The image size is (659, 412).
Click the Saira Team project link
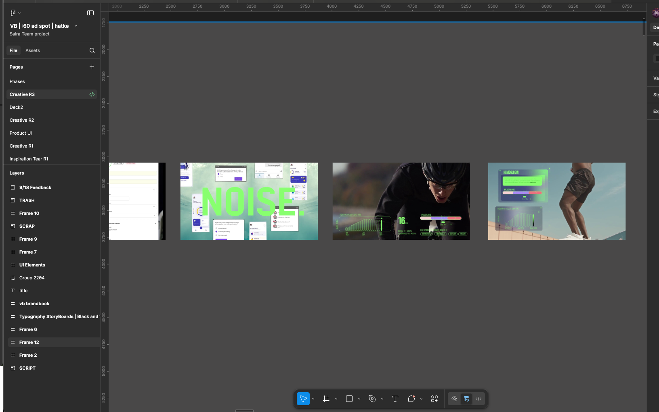[29, 34]
